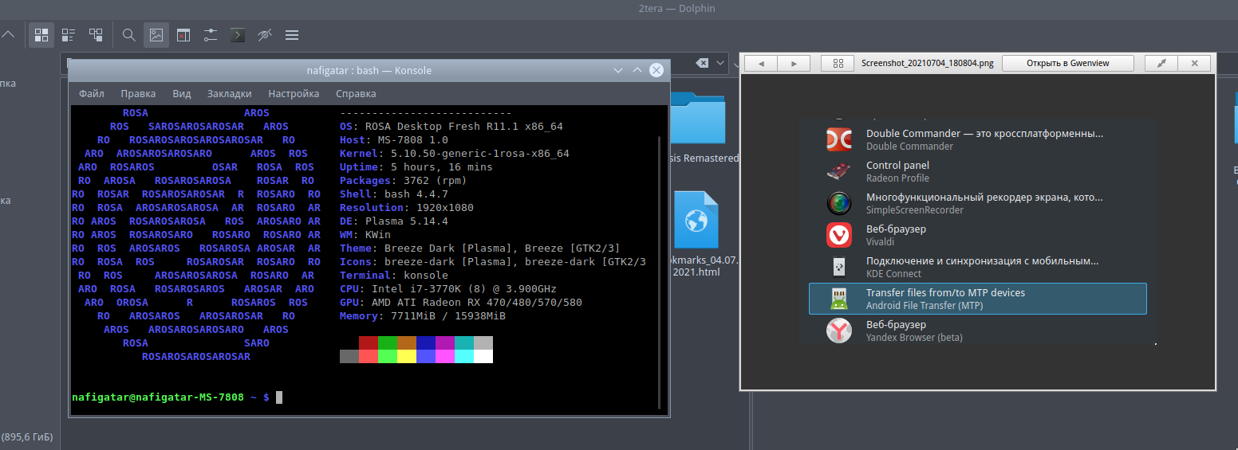Switch Dolphin to compact view mode
The image size is (1238, 450).
[69, 35]
